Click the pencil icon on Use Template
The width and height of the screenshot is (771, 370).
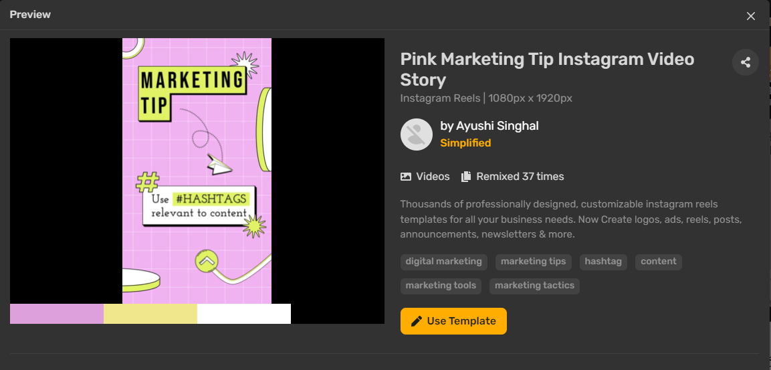tap(417, 321)
